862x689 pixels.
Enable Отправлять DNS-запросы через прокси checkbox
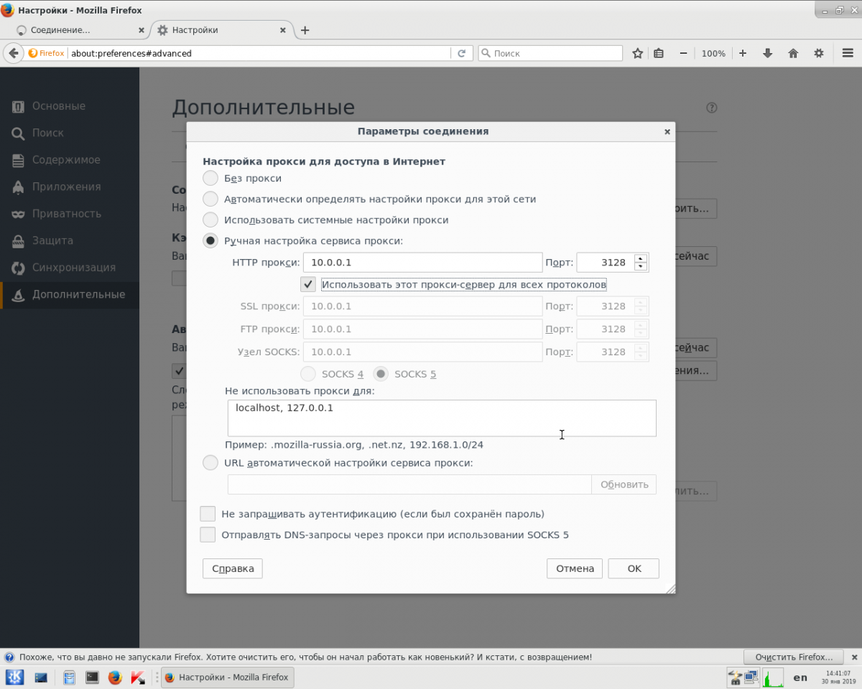point(208,535)
